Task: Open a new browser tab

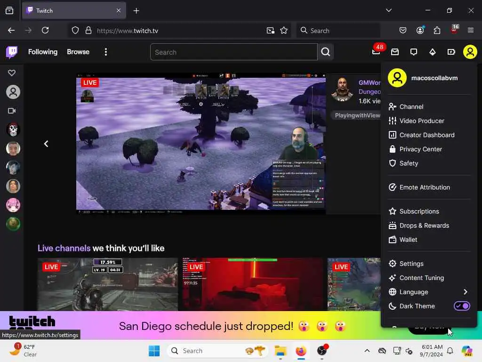Action: 136,11
